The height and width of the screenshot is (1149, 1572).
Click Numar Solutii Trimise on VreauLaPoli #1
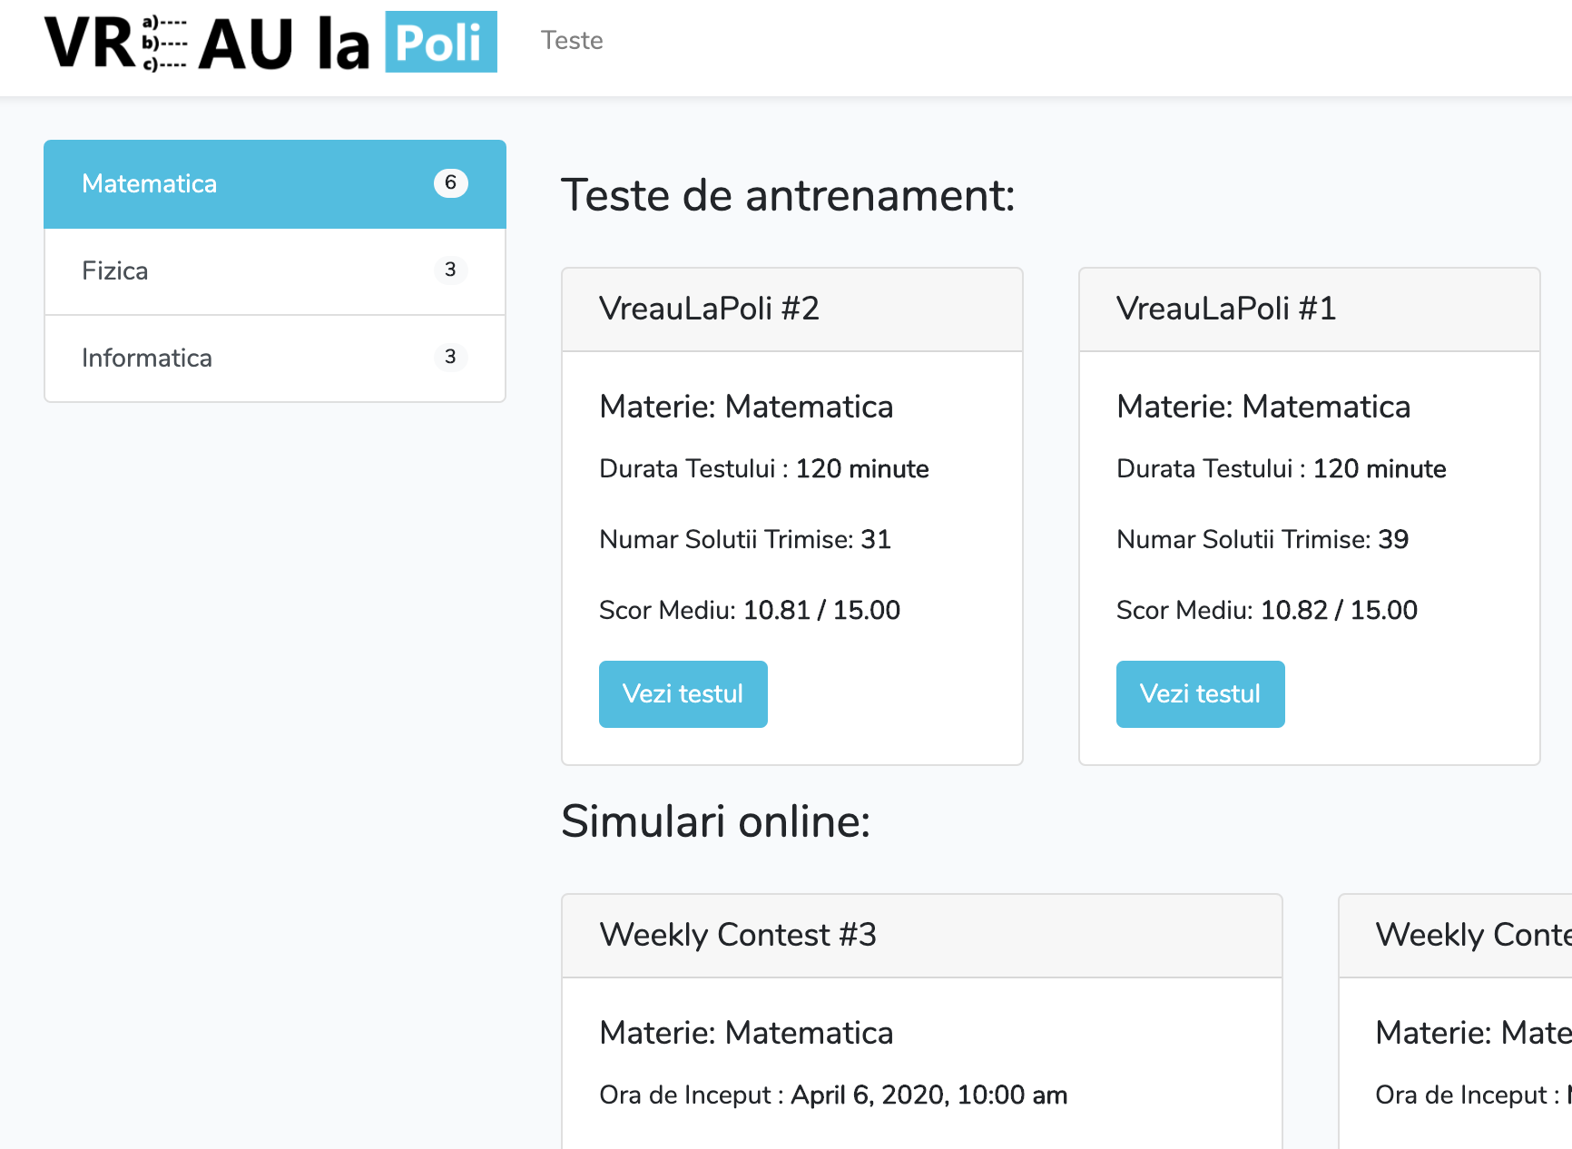point(1262,539)
